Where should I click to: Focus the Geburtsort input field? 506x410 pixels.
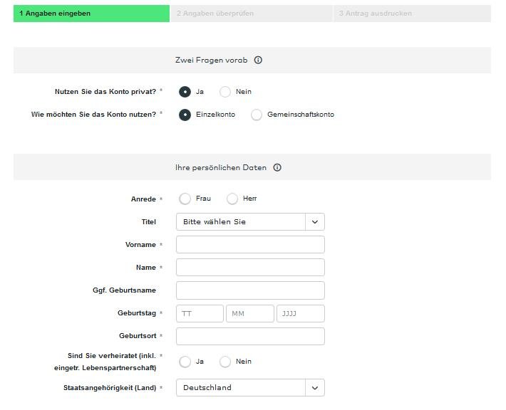(x=250, y=336)
